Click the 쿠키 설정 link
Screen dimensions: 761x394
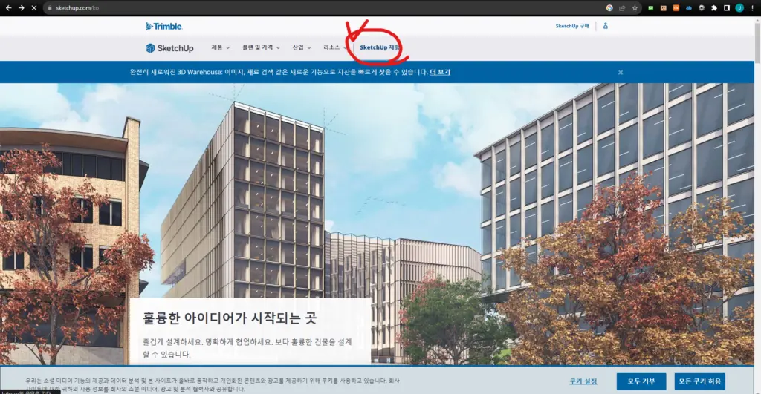pos(583,381)
